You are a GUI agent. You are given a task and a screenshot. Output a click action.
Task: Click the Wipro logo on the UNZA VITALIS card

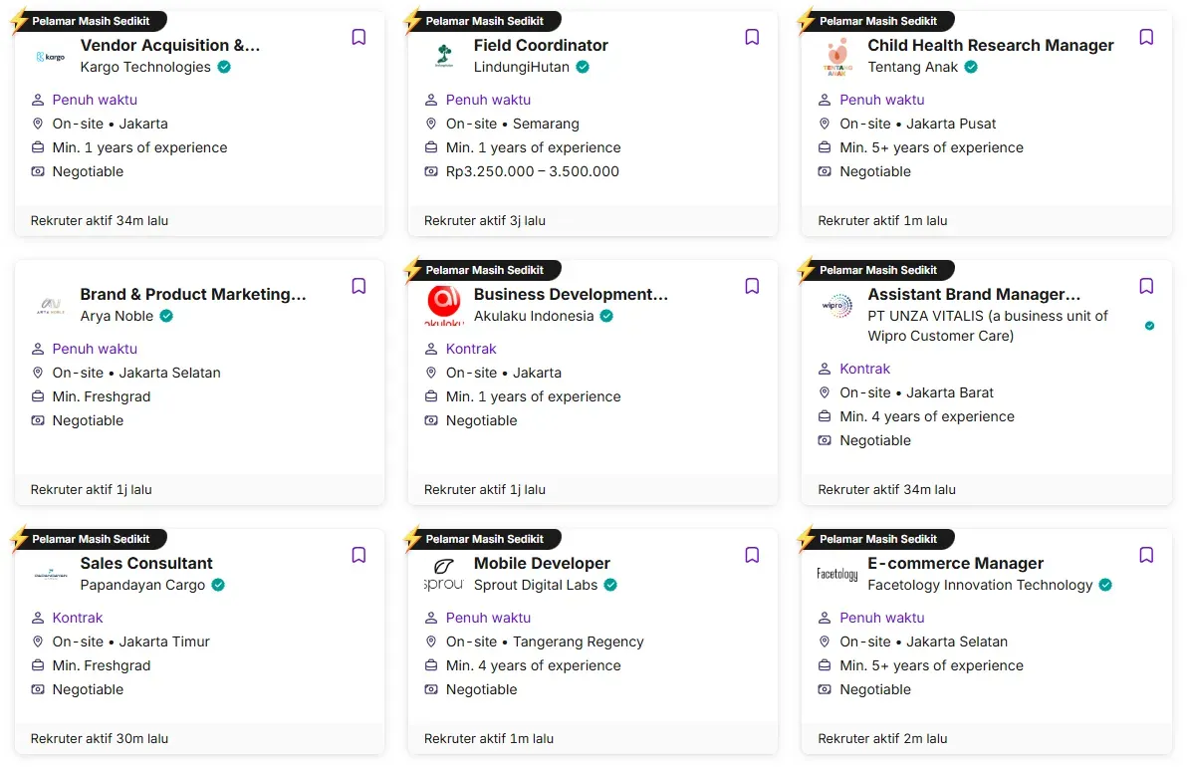(837, 306)
